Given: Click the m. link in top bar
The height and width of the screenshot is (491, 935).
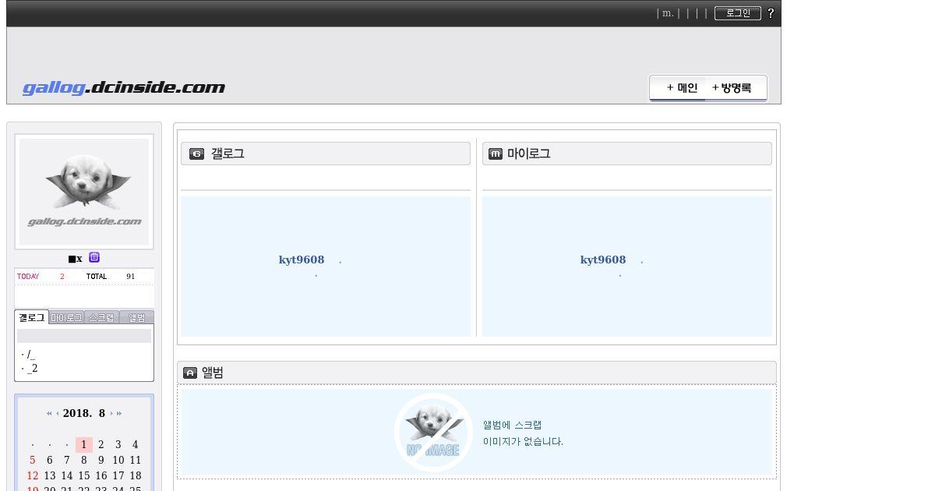Looking at the screenshot, I should click(x=668, y=13).
